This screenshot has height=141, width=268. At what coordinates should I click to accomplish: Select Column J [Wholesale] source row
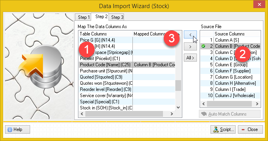pyautogui.click(x=230, y=96)
